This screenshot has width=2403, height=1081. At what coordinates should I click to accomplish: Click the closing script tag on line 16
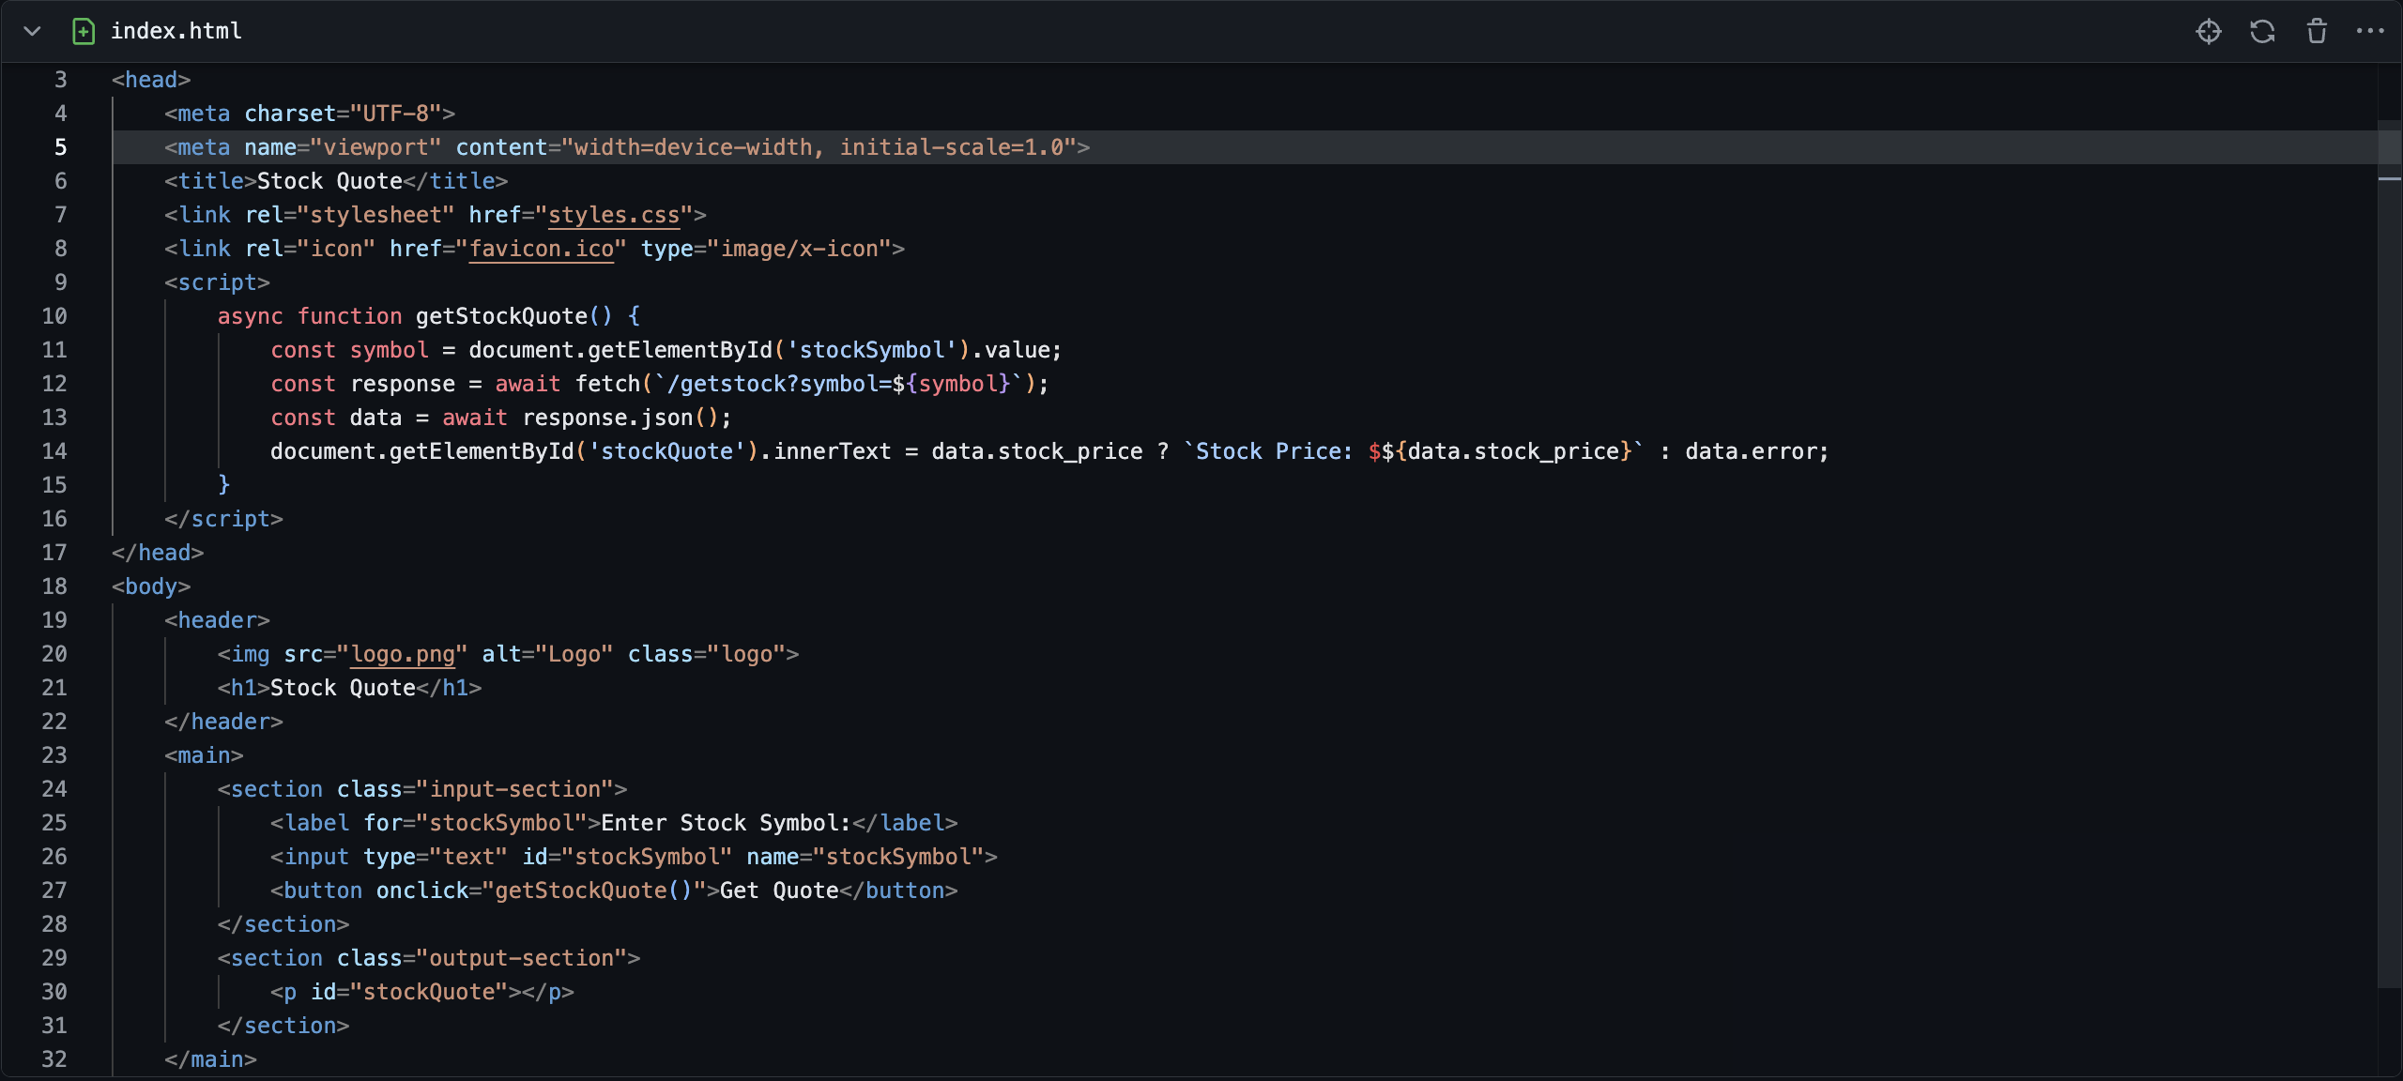[x=223, y=519]
